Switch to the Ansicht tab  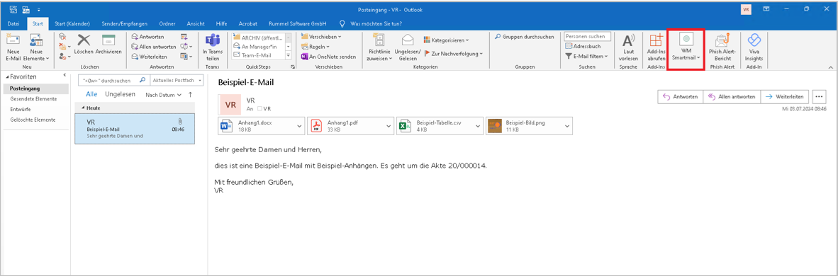(x=195, y=23)
